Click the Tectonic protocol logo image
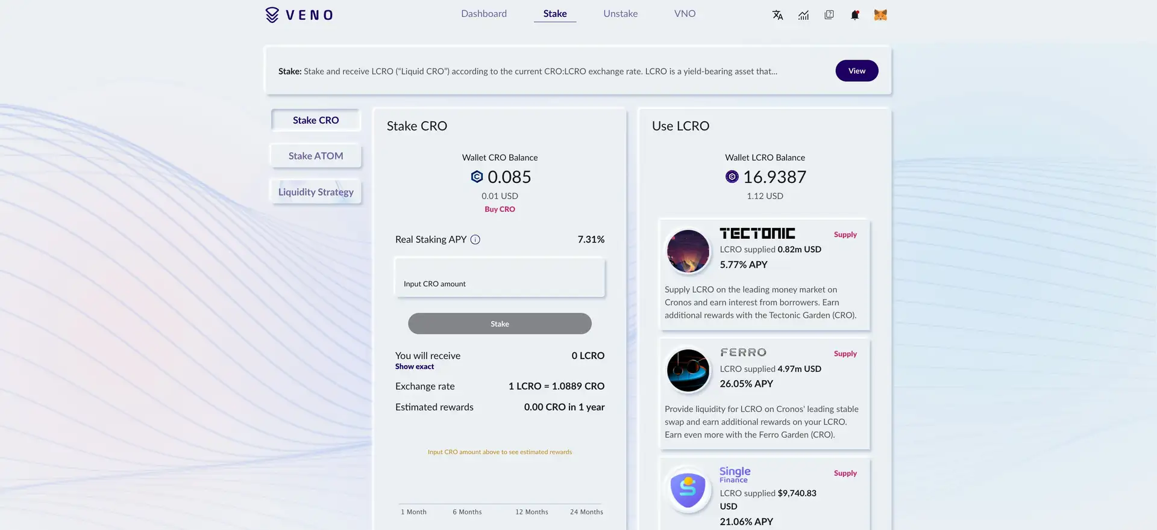 688,251
